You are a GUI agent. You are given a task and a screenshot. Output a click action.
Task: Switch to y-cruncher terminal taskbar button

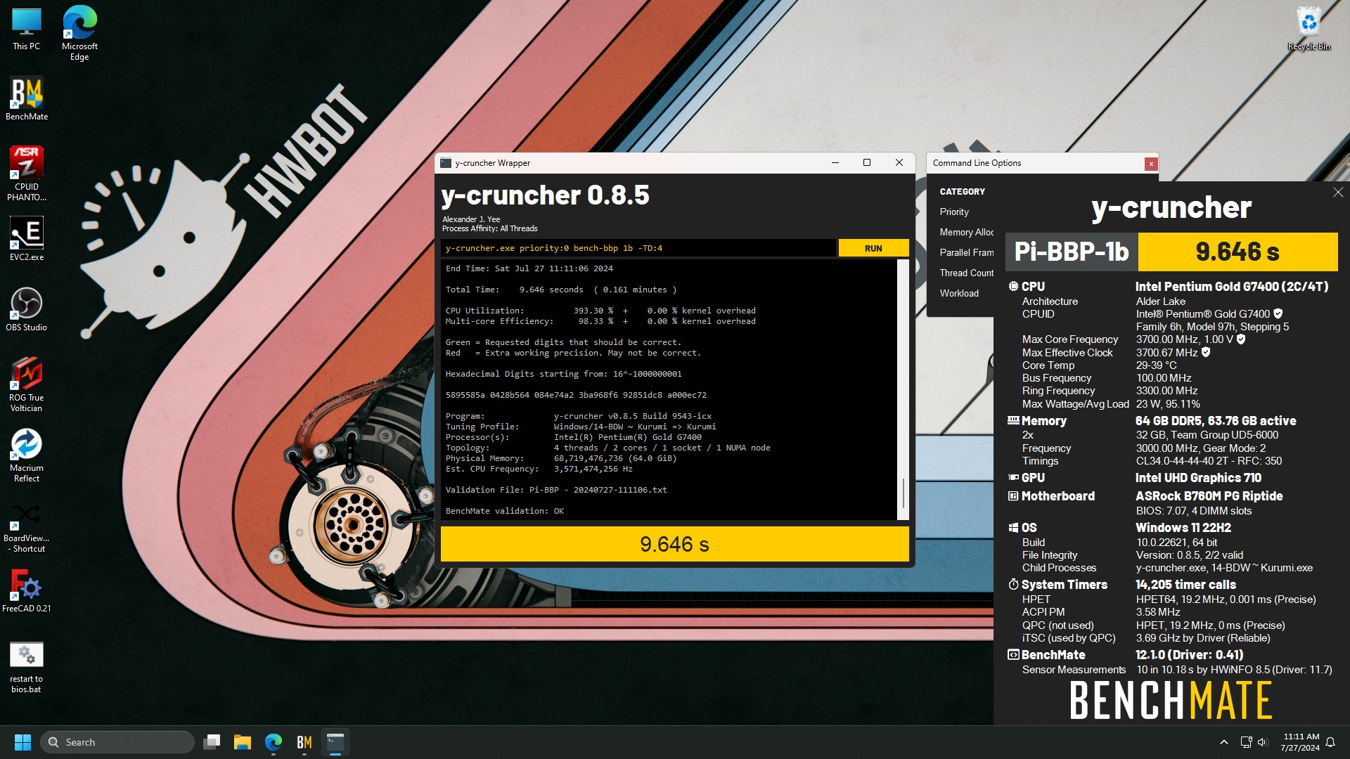[335, 742]
